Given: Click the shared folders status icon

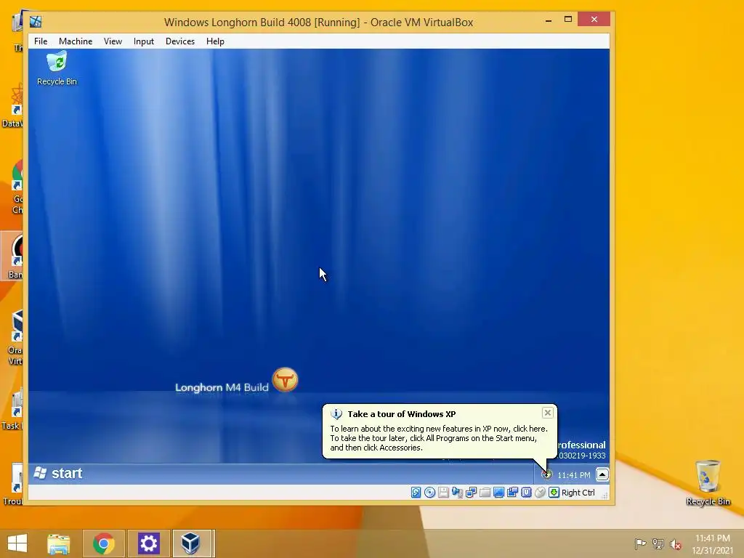Looking at the screenshot, I should tap(485, 493).
